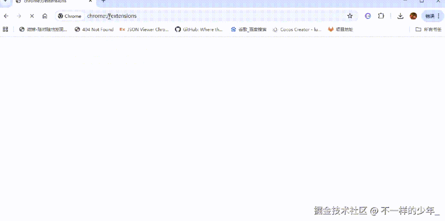This screenshot has height=221, width=445.
Task: Stop loading the page
Action: [x=32, y=16]
